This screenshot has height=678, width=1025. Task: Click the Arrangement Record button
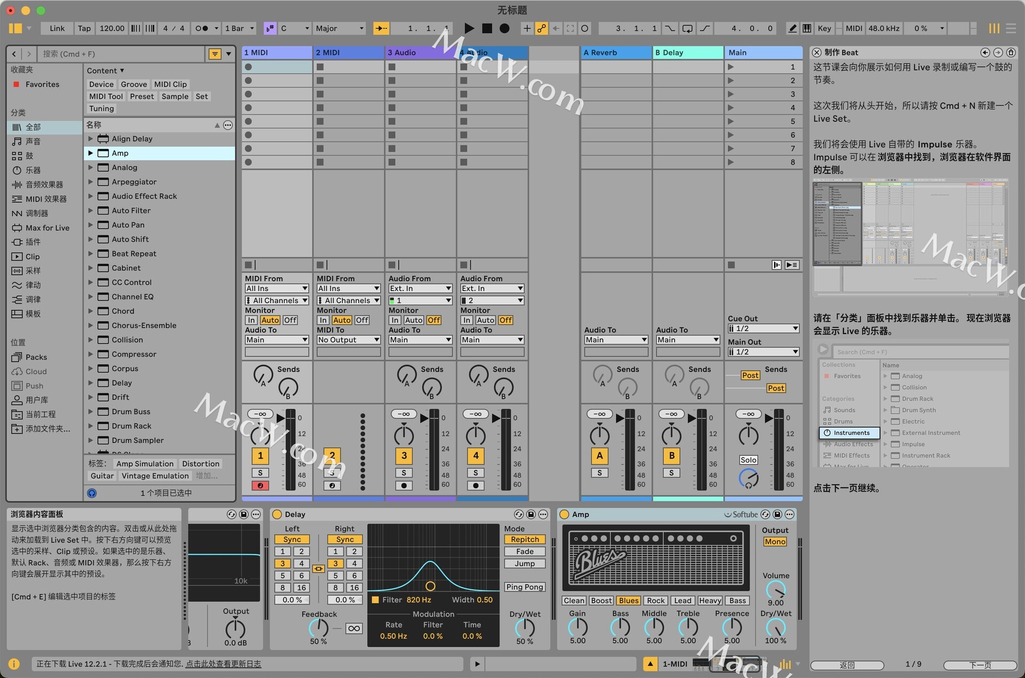coord(504,28)
